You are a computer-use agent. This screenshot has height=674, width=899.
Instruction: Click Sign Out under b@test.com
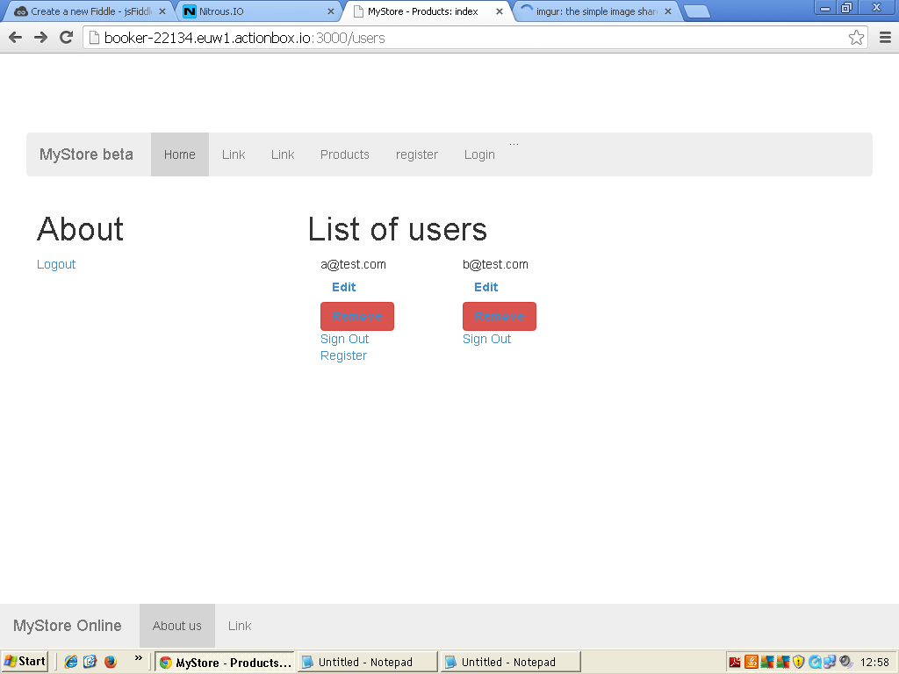pos(486,339)
